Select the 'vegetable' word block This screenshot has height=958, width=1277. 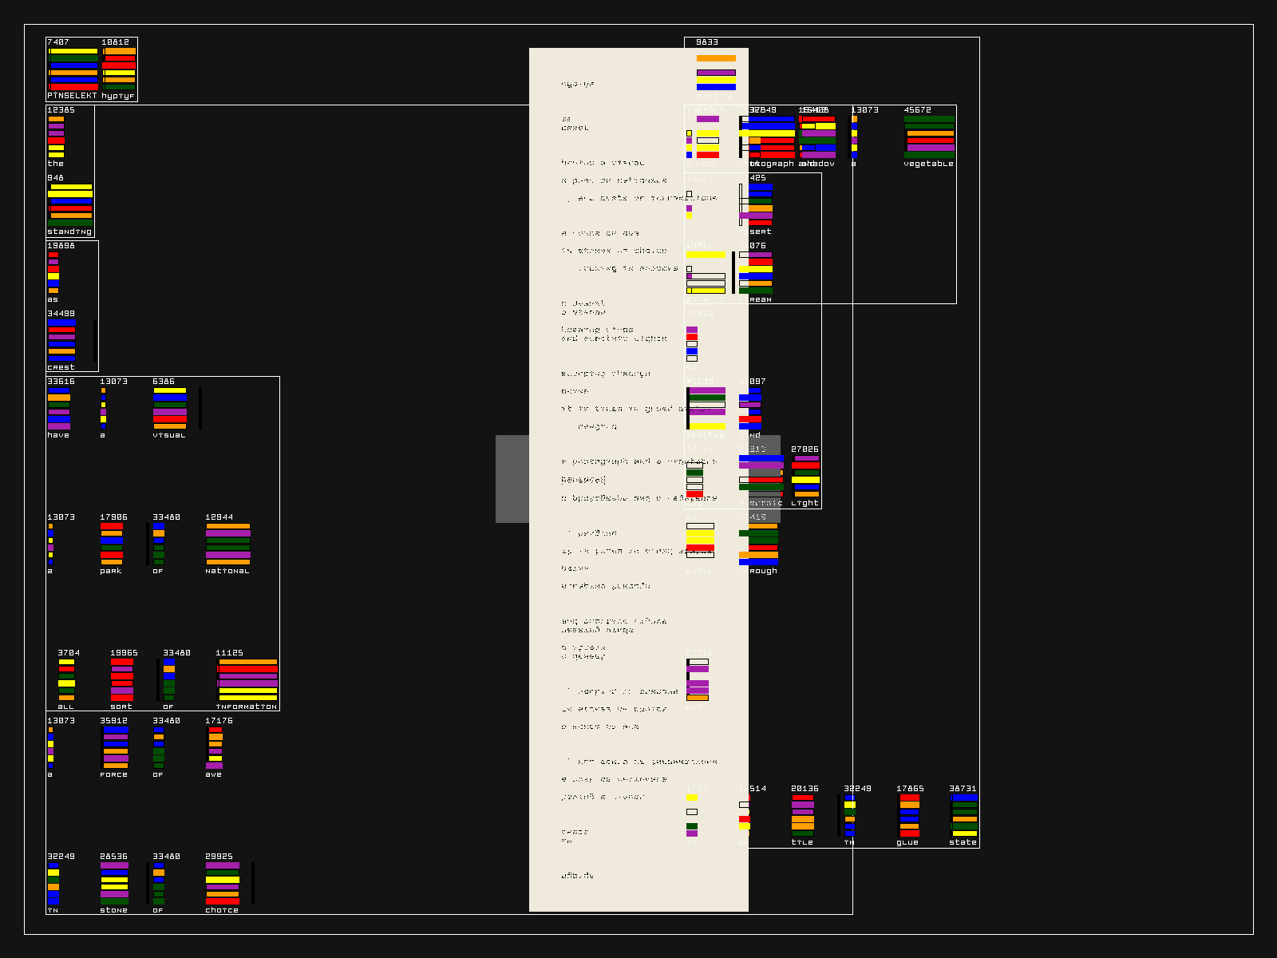tap(929, 137)
